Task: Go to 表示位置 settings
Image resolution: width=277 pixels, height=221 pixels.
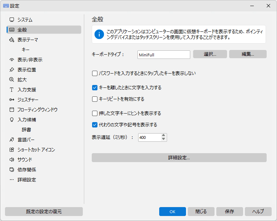Action: click(x=44, y=70)
